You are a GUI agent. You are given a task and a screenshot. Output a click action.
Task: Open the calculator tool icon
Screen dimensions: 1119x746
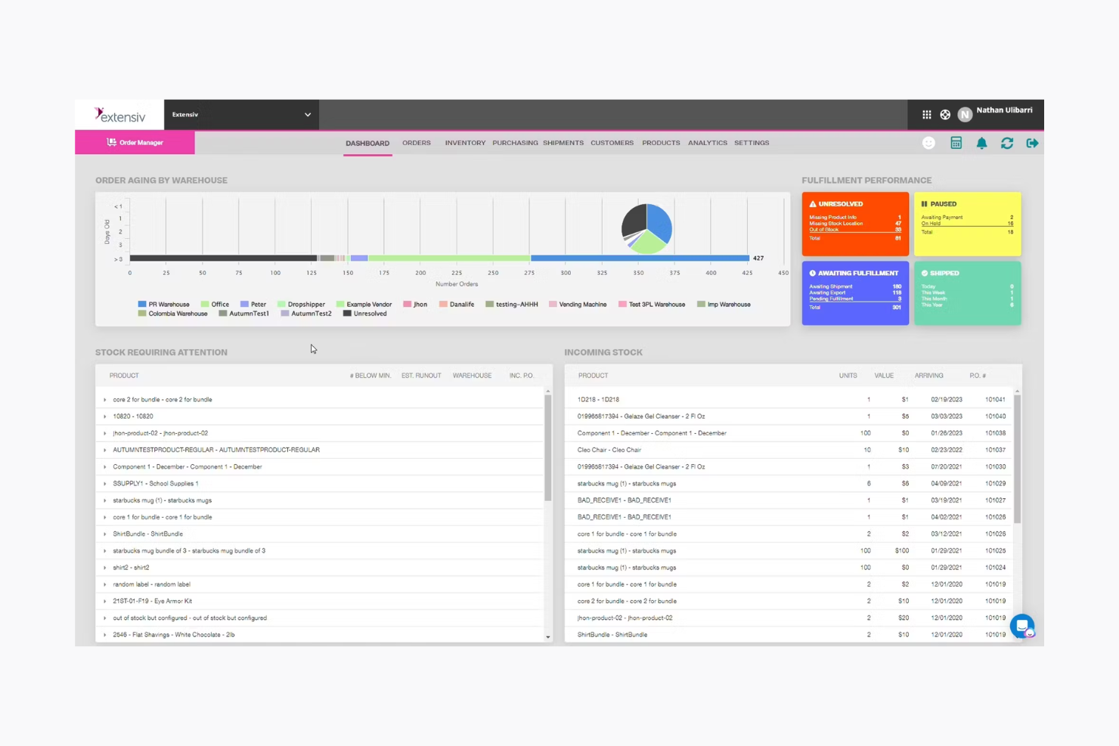956,142
